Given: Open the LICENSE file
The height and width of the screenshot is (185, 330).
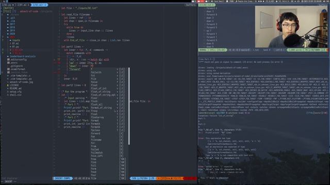Looking at the screenshot, I should point(14,85).
